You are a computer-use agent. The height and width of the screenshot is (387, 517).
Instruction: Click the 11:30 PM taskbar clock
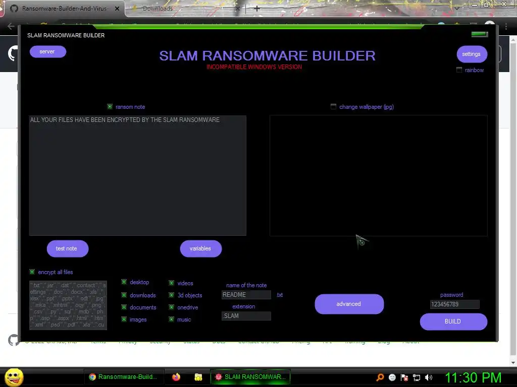point(473,377)
